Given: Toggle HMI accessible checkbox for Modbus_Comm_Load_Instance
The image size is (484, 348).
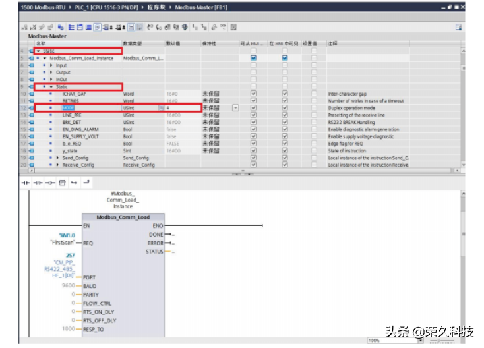Looking at the screenshot, I should (x=253, y=58).
